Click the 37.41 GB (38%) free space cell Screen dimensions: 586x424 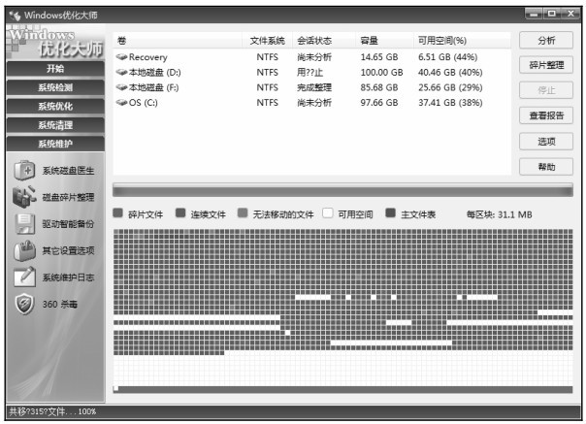[x=450, y=103]
